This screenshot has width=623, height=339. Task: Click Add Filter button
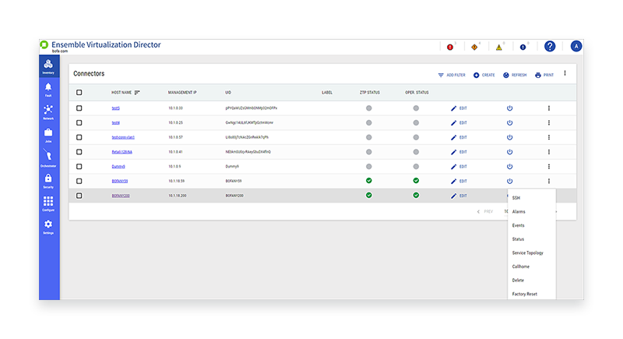452,75
